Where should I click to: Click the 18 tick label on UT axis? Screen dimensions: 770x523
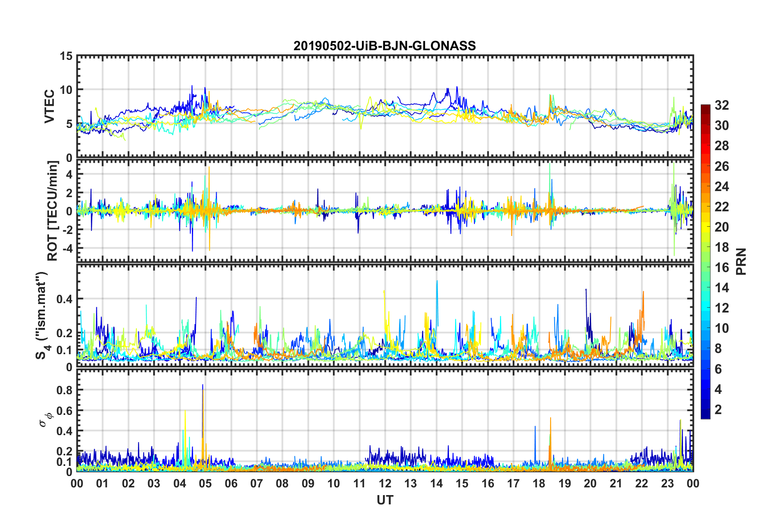tap(539, 484)
